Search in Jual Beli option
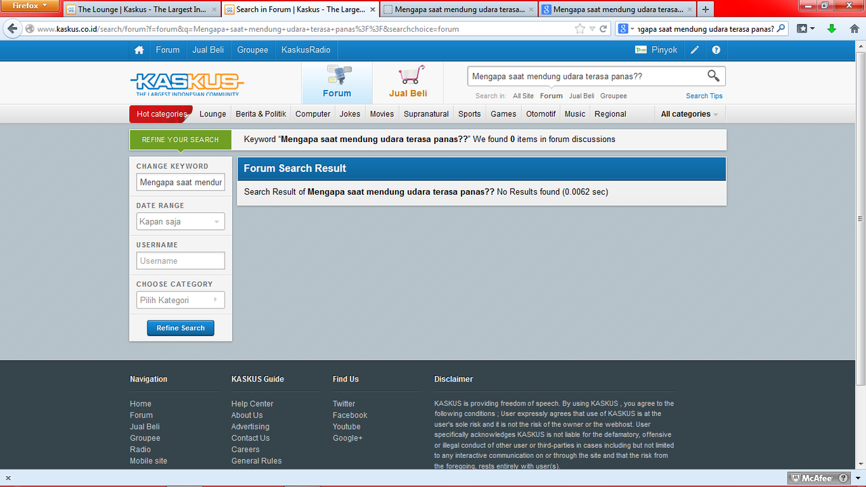The width and height of the screenshot is (866, 487). tap(582, 96)
